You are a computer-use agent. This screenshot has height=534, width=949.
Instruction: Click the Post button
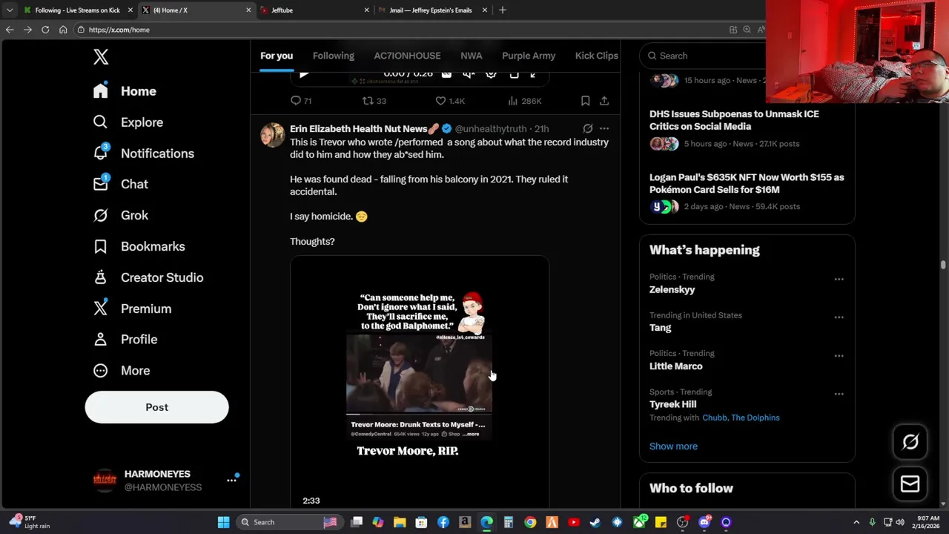156,407
